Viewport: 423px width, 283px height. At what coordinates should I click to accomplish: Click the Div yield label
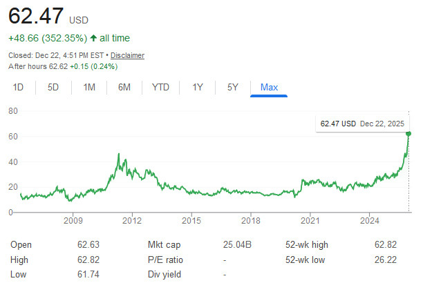click(164, 273)
